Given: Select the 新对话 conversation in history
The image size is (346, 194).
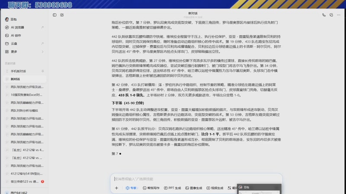Looking at the screenshot, I should pos(25,79).
